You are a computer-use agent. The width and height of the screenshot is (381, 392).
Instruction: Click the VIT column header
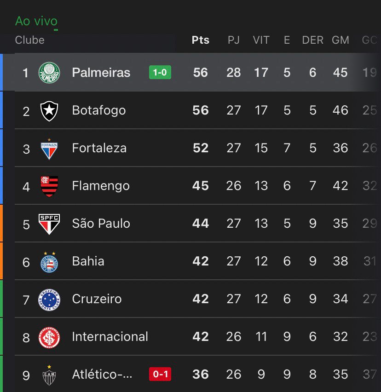[261, 40]
